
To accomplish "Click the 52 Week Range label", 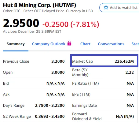I will coord(17,117).
